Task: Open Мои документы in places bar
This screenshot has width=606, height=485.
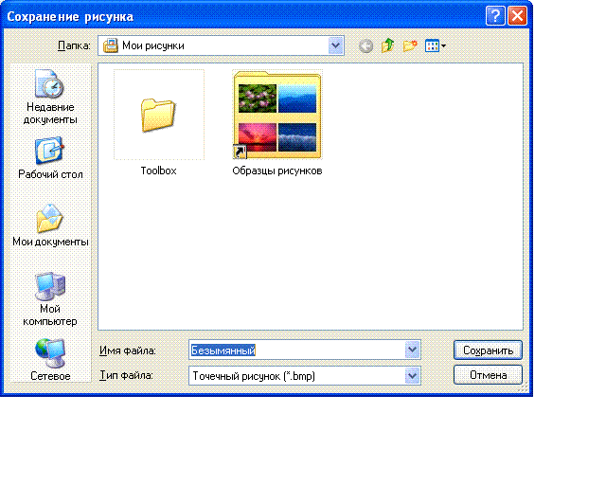Action: (x=50, y=225)
